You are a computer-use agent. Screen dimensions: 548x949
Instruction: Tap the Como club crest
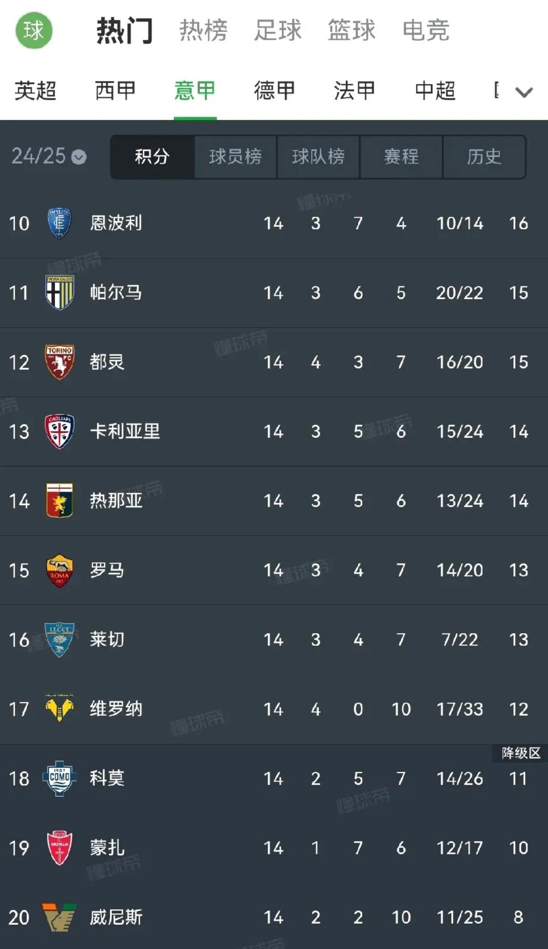coord(59,778)
